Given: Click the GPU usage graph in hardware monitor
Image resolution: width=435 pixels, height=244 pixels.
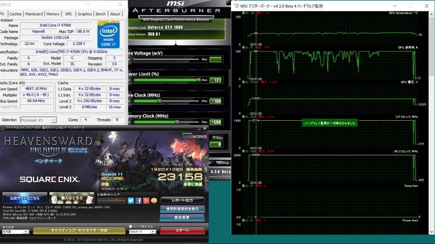Looking at the screenshot, I should [330, 65].
